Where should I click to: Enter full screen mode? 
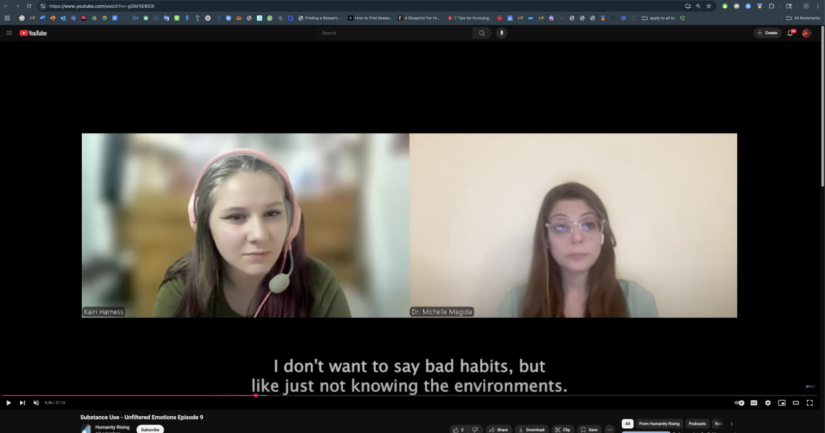point(810,403)
